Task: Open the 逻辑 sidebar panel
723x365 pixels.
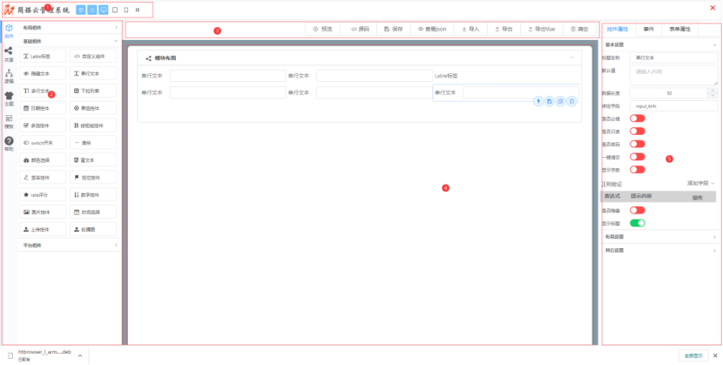Action: pos(8,76)
